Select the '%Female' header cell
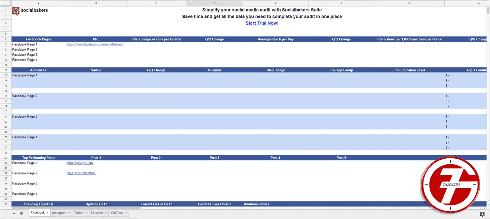Screen dimensions: 490x219 [x=214, y=70]
